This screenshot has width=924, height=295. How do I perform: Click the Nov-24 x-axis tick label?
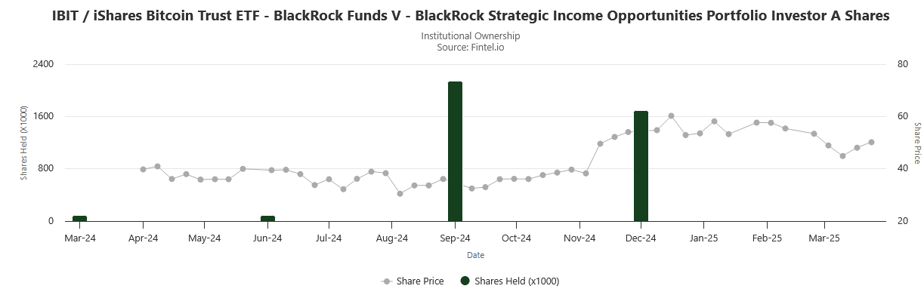coord(579,238)
